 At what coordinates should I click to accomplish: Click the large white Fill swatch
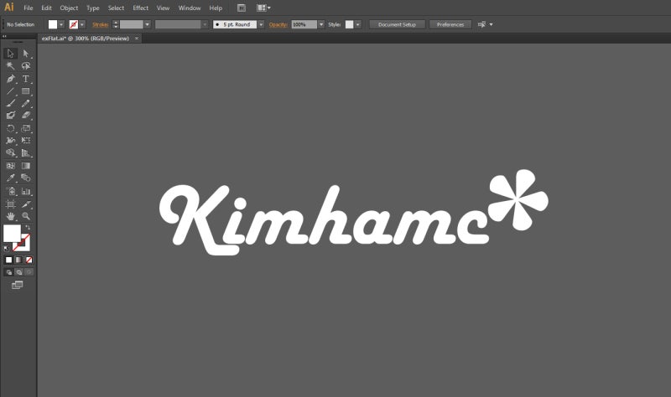tap(12, 234)
